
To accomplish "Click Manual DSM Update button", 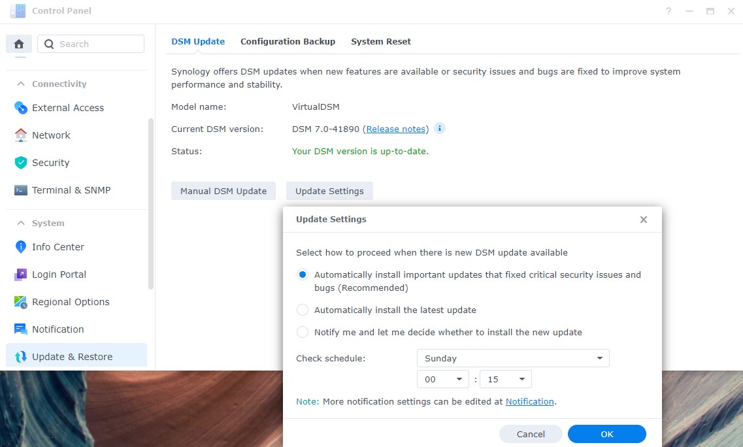I will click(x=223, y=191).
